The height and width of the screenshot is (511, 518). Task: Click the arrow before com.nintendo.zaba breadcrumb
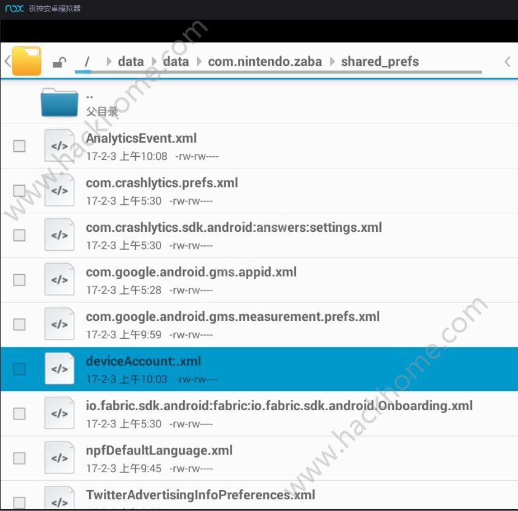pos(199,61)
